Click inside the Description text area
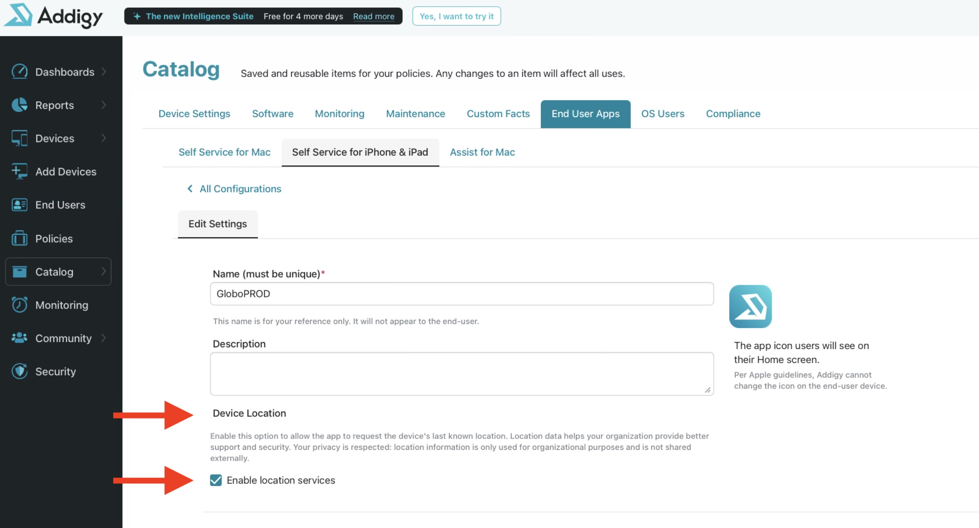The image size is (979, 528). pyautogui.click(x=462, y=374)
